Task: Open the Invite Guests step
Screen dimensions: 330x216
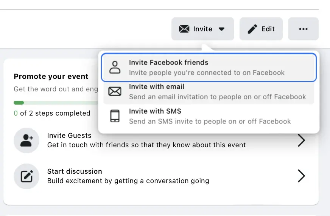Action: pyautogui.click(x=161, y=140)
